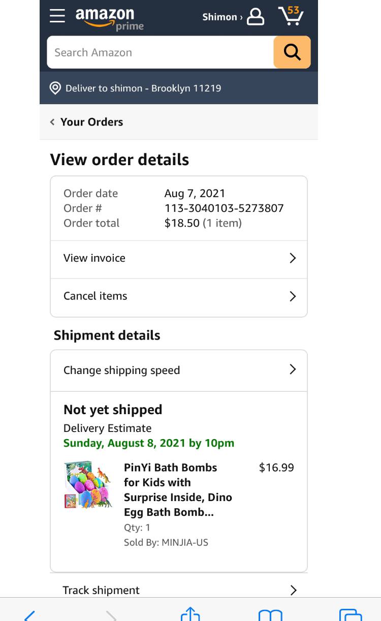Open the Change shipping speed chevron
The width and height of the screenshot is (381, 621).
293,369
